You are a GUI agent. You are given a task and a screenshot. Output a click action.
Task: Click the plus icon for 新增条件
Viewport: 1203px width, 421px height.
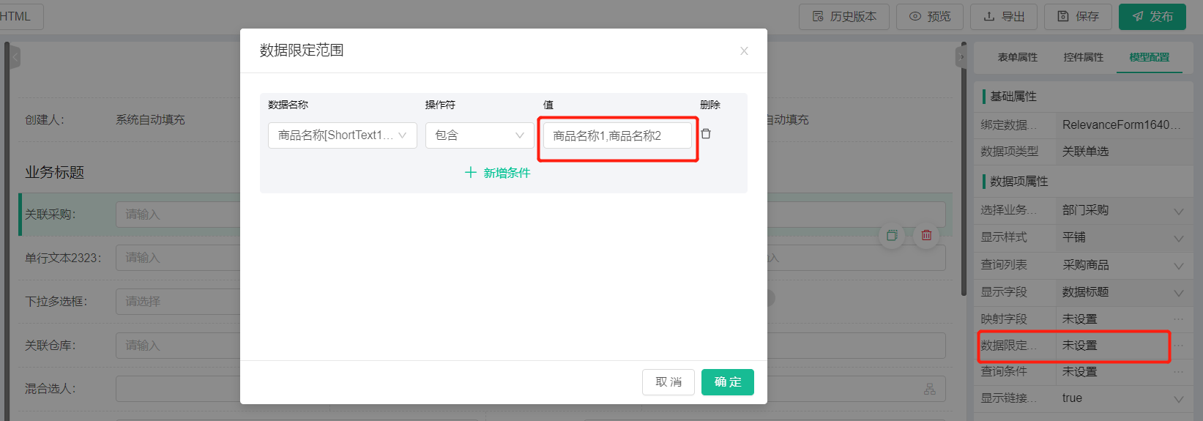(471, 173)
